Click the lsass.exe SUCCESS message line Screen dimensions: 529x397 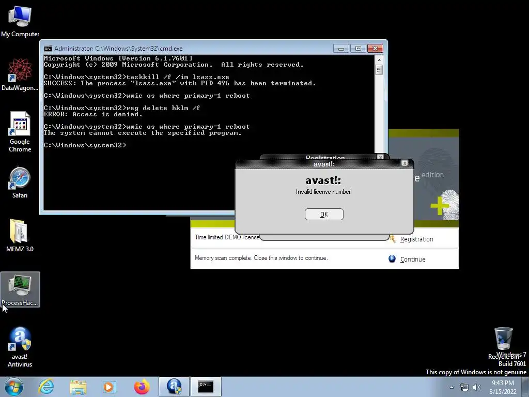(x=180, y=83)
